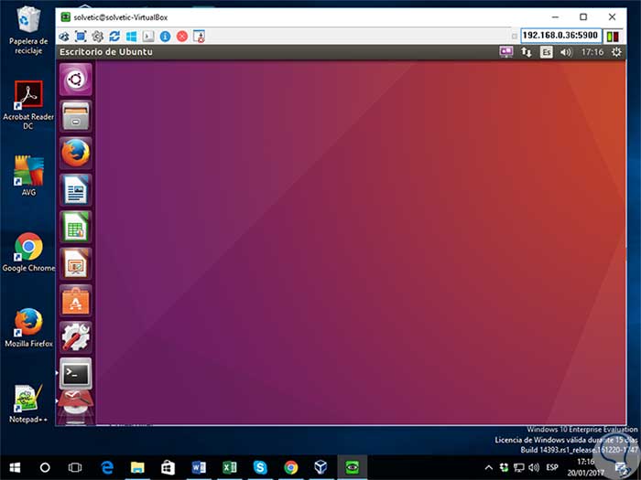641x480 pixels.
Task: Click the green and red status indicator
Action: [x=613, y=37]
